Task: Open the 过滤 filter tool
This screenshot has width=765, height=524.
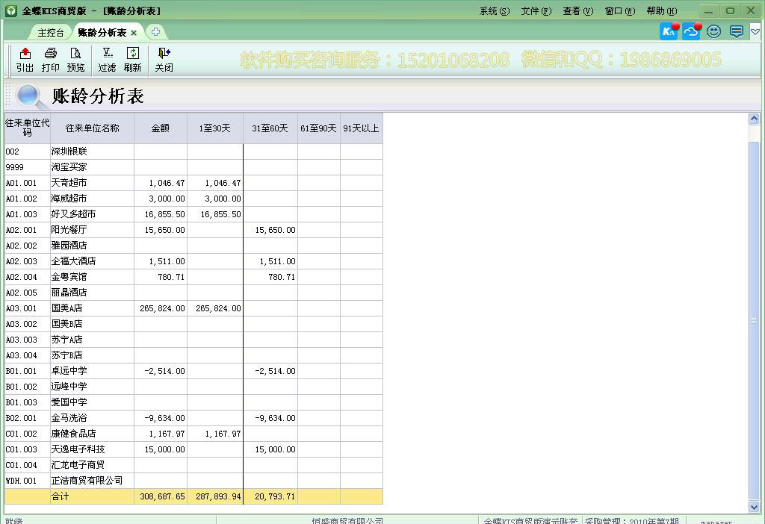Action: click(107, 60)
